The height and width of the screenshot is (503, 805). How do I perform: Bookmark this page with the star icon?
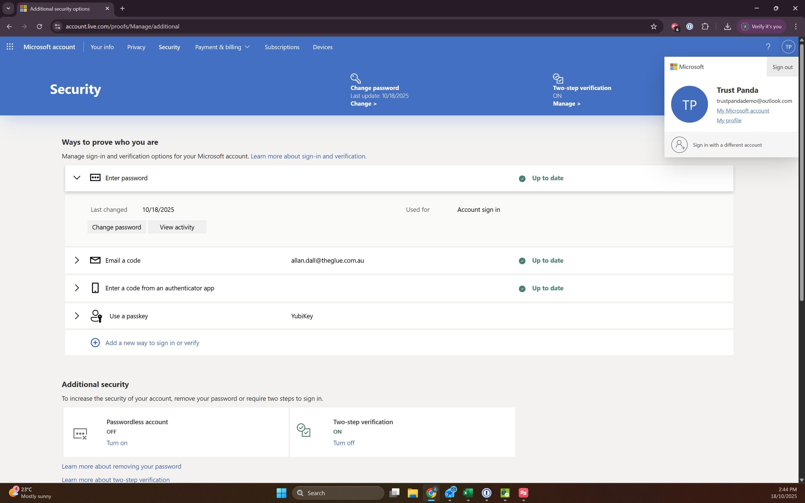tap(653, 27)
